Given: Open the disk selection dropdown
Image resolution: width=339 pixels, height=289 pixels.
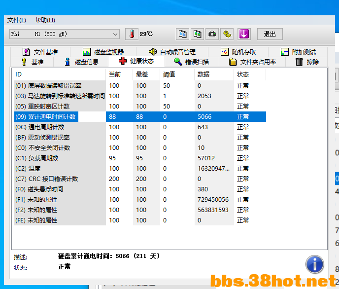Looking at the screenshot, I should coord(65,34).
